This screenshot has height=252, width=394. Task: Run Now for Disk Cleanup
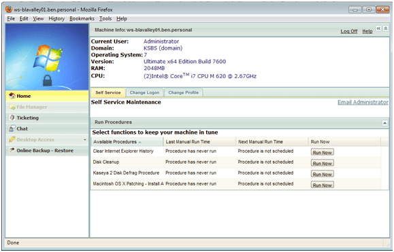click(322, 163)
